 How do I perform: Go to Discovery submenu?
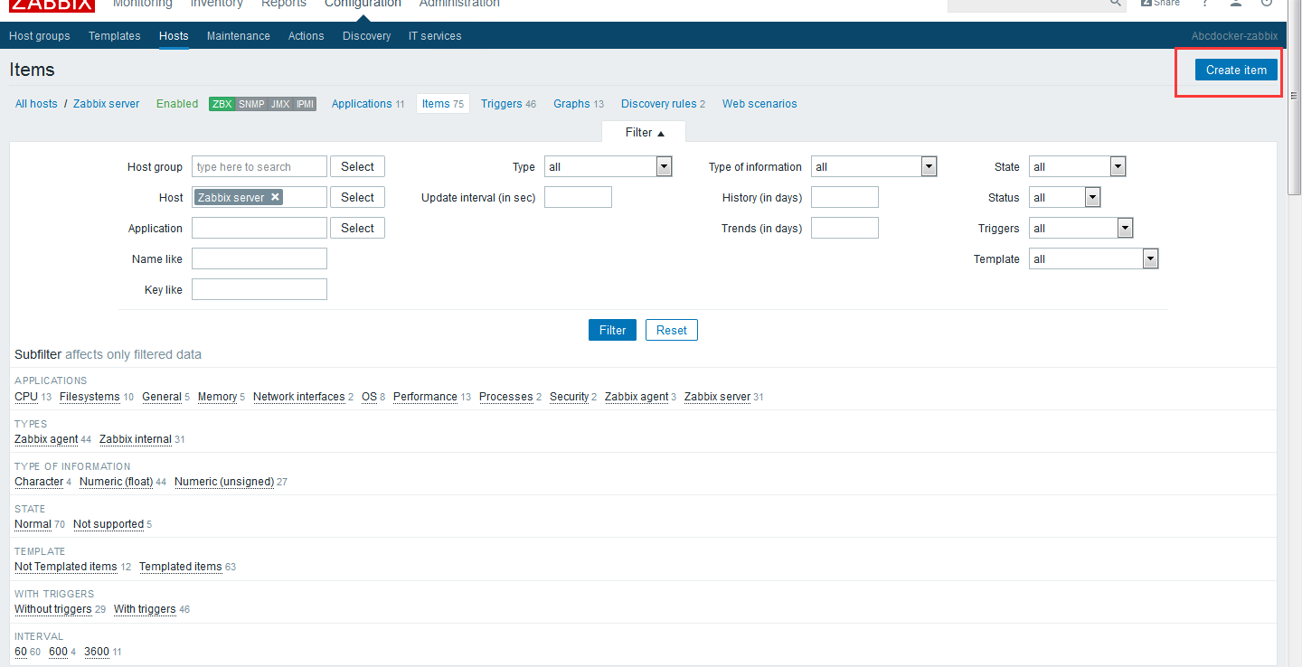(x=367, y=36)
